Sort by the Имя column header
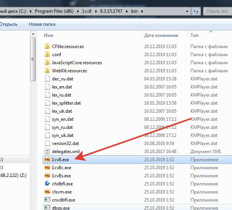This screenshot has width=232, height=210. pyautogui.click(x=48, y=35)
